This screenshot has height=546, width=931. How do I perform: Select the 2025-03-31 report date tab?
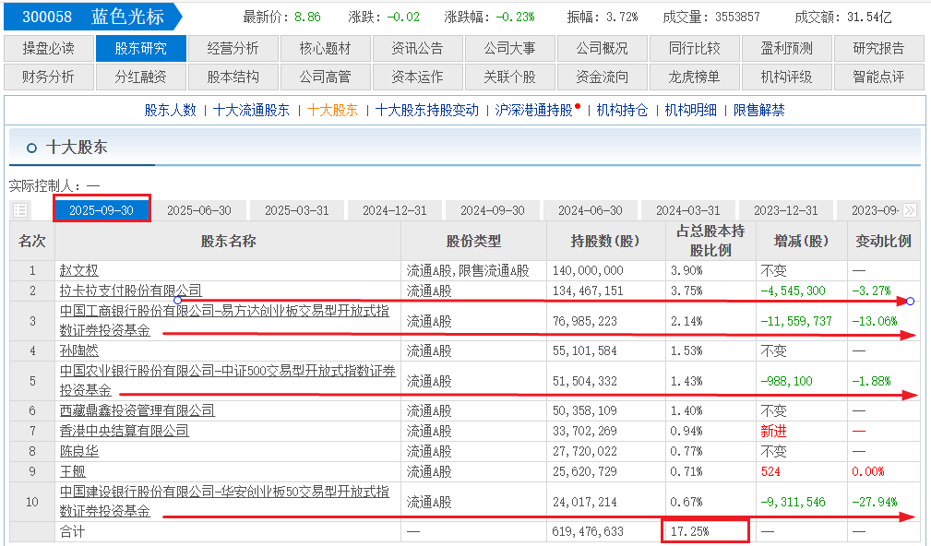(x=297, y=210)
